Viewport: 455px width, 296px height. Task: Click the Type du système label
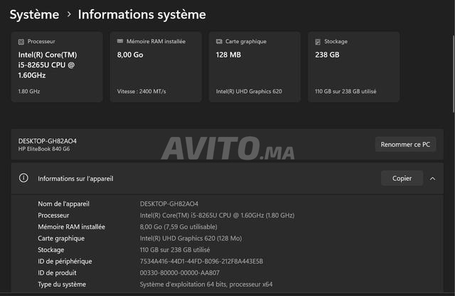(x=62, y=285)
